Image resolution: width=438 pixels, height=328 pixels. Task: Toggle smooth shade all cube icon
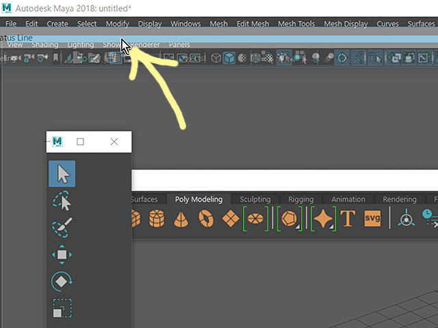229,58
